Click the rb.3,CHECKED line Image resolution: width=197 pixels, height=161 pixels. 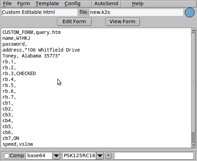(19, 73)
